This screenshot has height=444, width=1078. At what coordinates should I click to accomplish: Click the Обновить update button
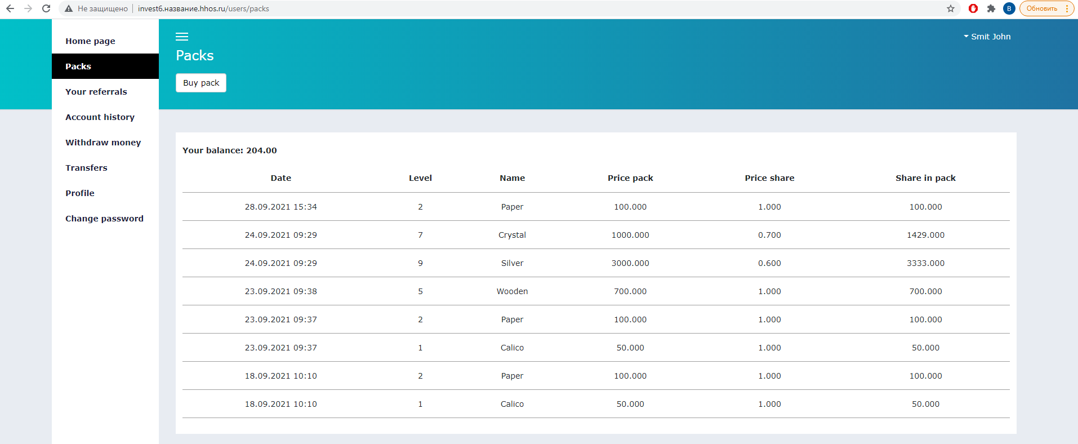[x=1042, y=8]
